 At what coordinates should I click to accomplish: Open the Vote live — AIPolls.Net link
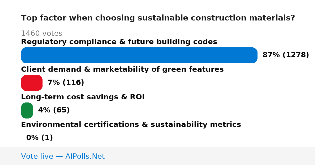pos(63,156)
